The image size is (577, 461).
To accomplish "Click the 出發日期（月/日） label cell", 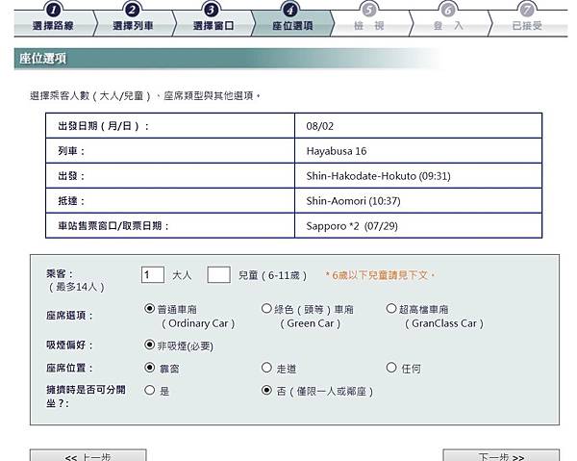I will [170, 126].
